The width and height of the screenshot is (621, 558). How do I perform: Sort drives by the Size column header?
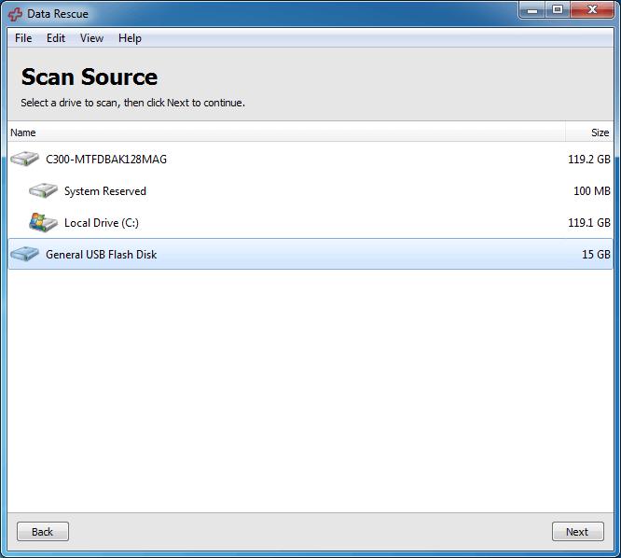(589, 133)
